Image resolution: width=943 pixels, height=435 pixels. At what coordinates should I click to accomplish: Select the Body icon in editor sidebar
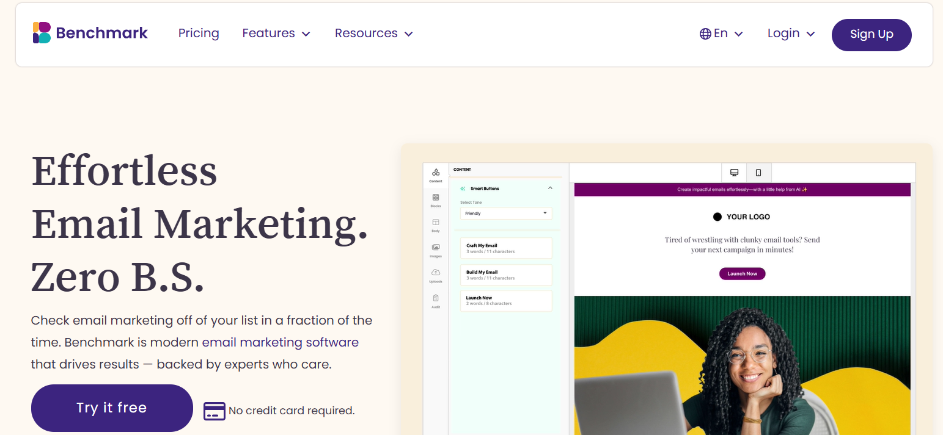click(436, 226)
